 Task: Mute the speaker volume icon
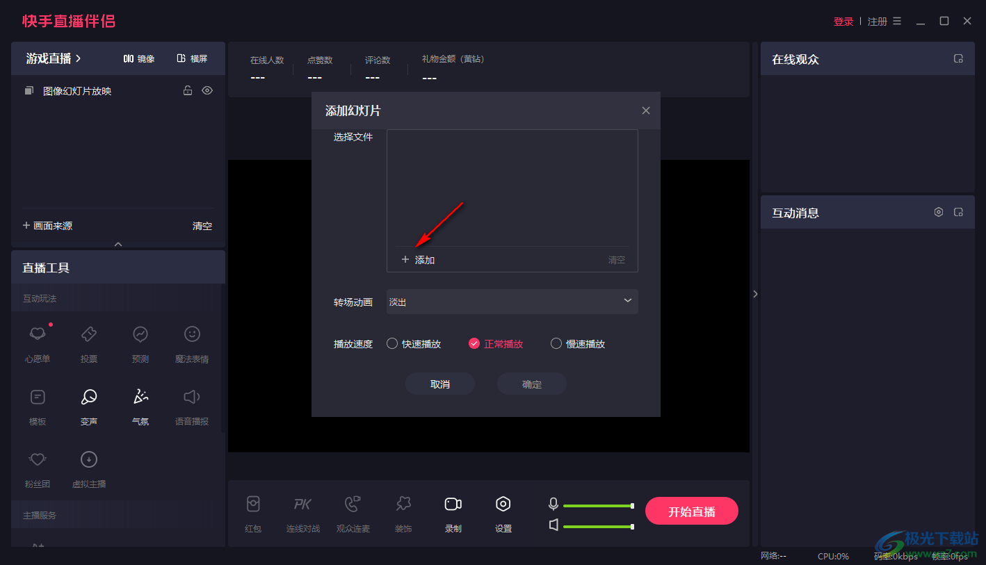point(553,525)
